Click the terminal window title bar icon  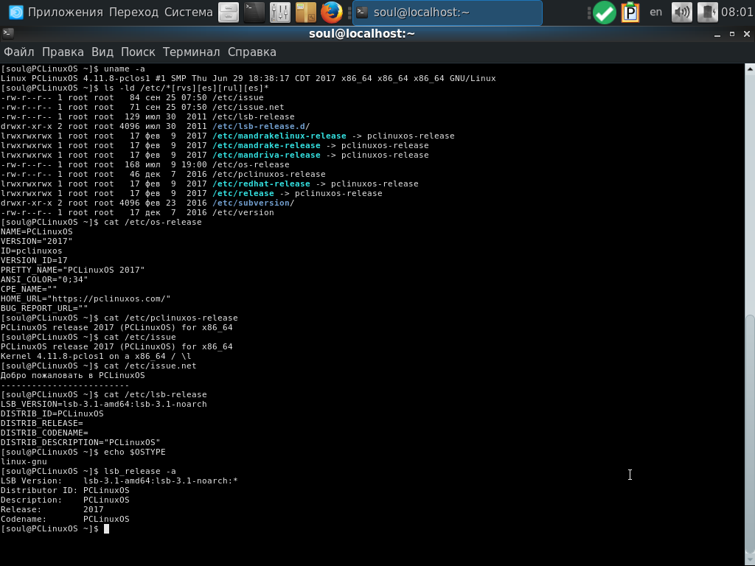[x=8, y=33]
